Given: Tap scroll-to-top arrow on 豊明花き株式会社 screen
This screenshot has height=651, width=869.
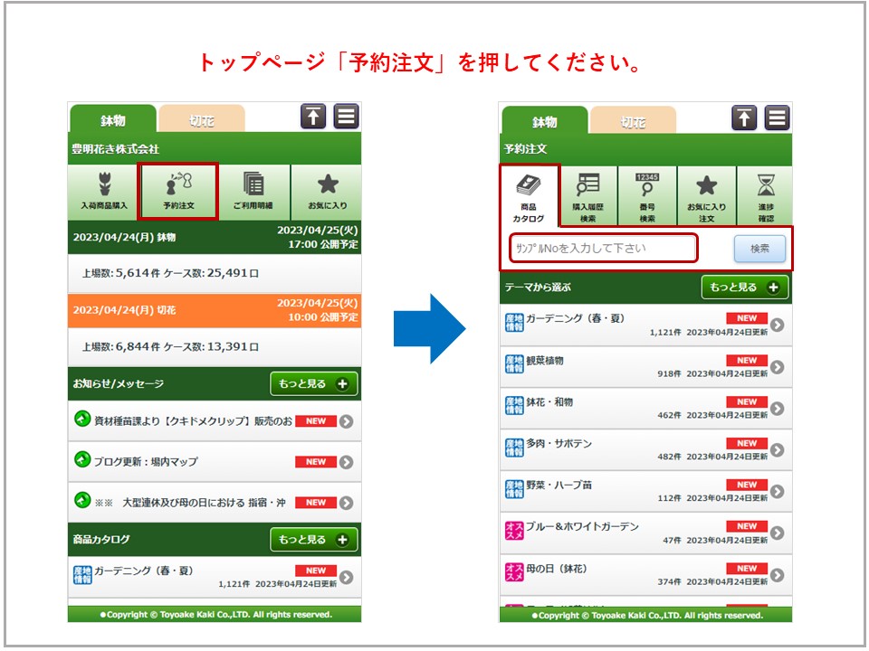Looking at the screenshot, I should tap(313, 117).
